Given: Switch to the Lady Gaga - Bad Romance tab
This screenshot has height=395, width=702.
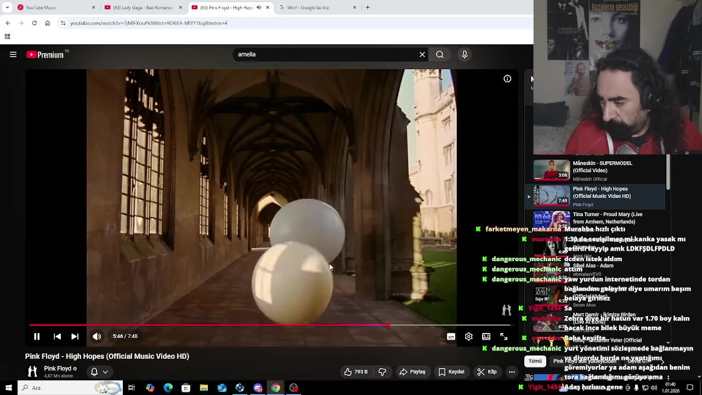Looking at the screenshot, I should [x=143, y=8].
